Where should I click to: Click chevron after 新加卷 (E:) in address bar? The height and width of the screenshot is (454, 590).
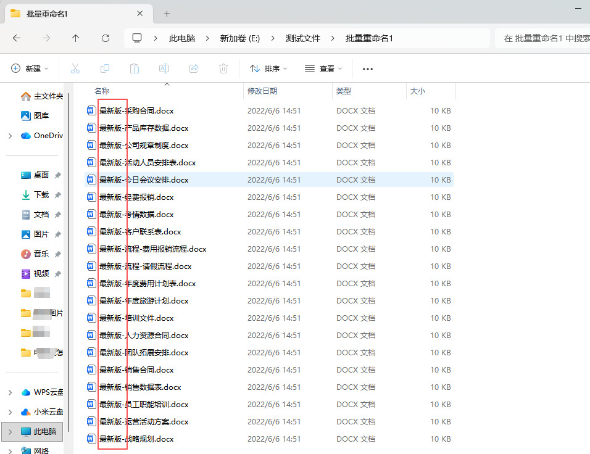(x=273, y=38)
